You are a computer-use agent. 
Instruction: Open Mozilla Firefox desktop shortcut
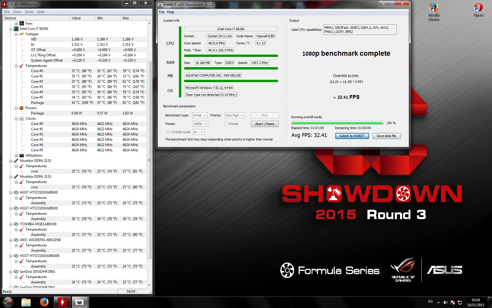click(434, 12)
